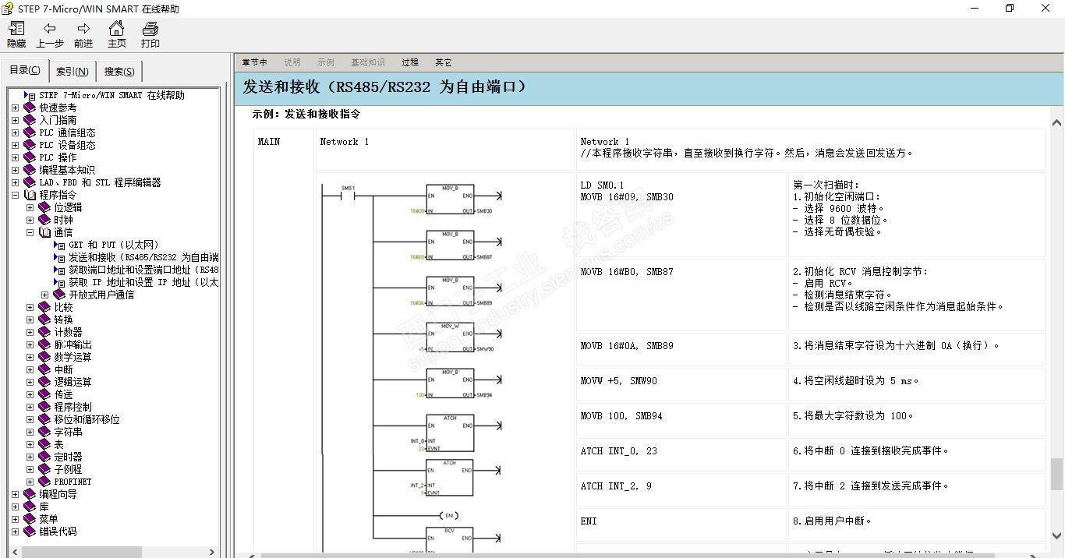1065x558 pixels.
Task: Expand the 开放式用户通信 node
Action: (44, 295)
